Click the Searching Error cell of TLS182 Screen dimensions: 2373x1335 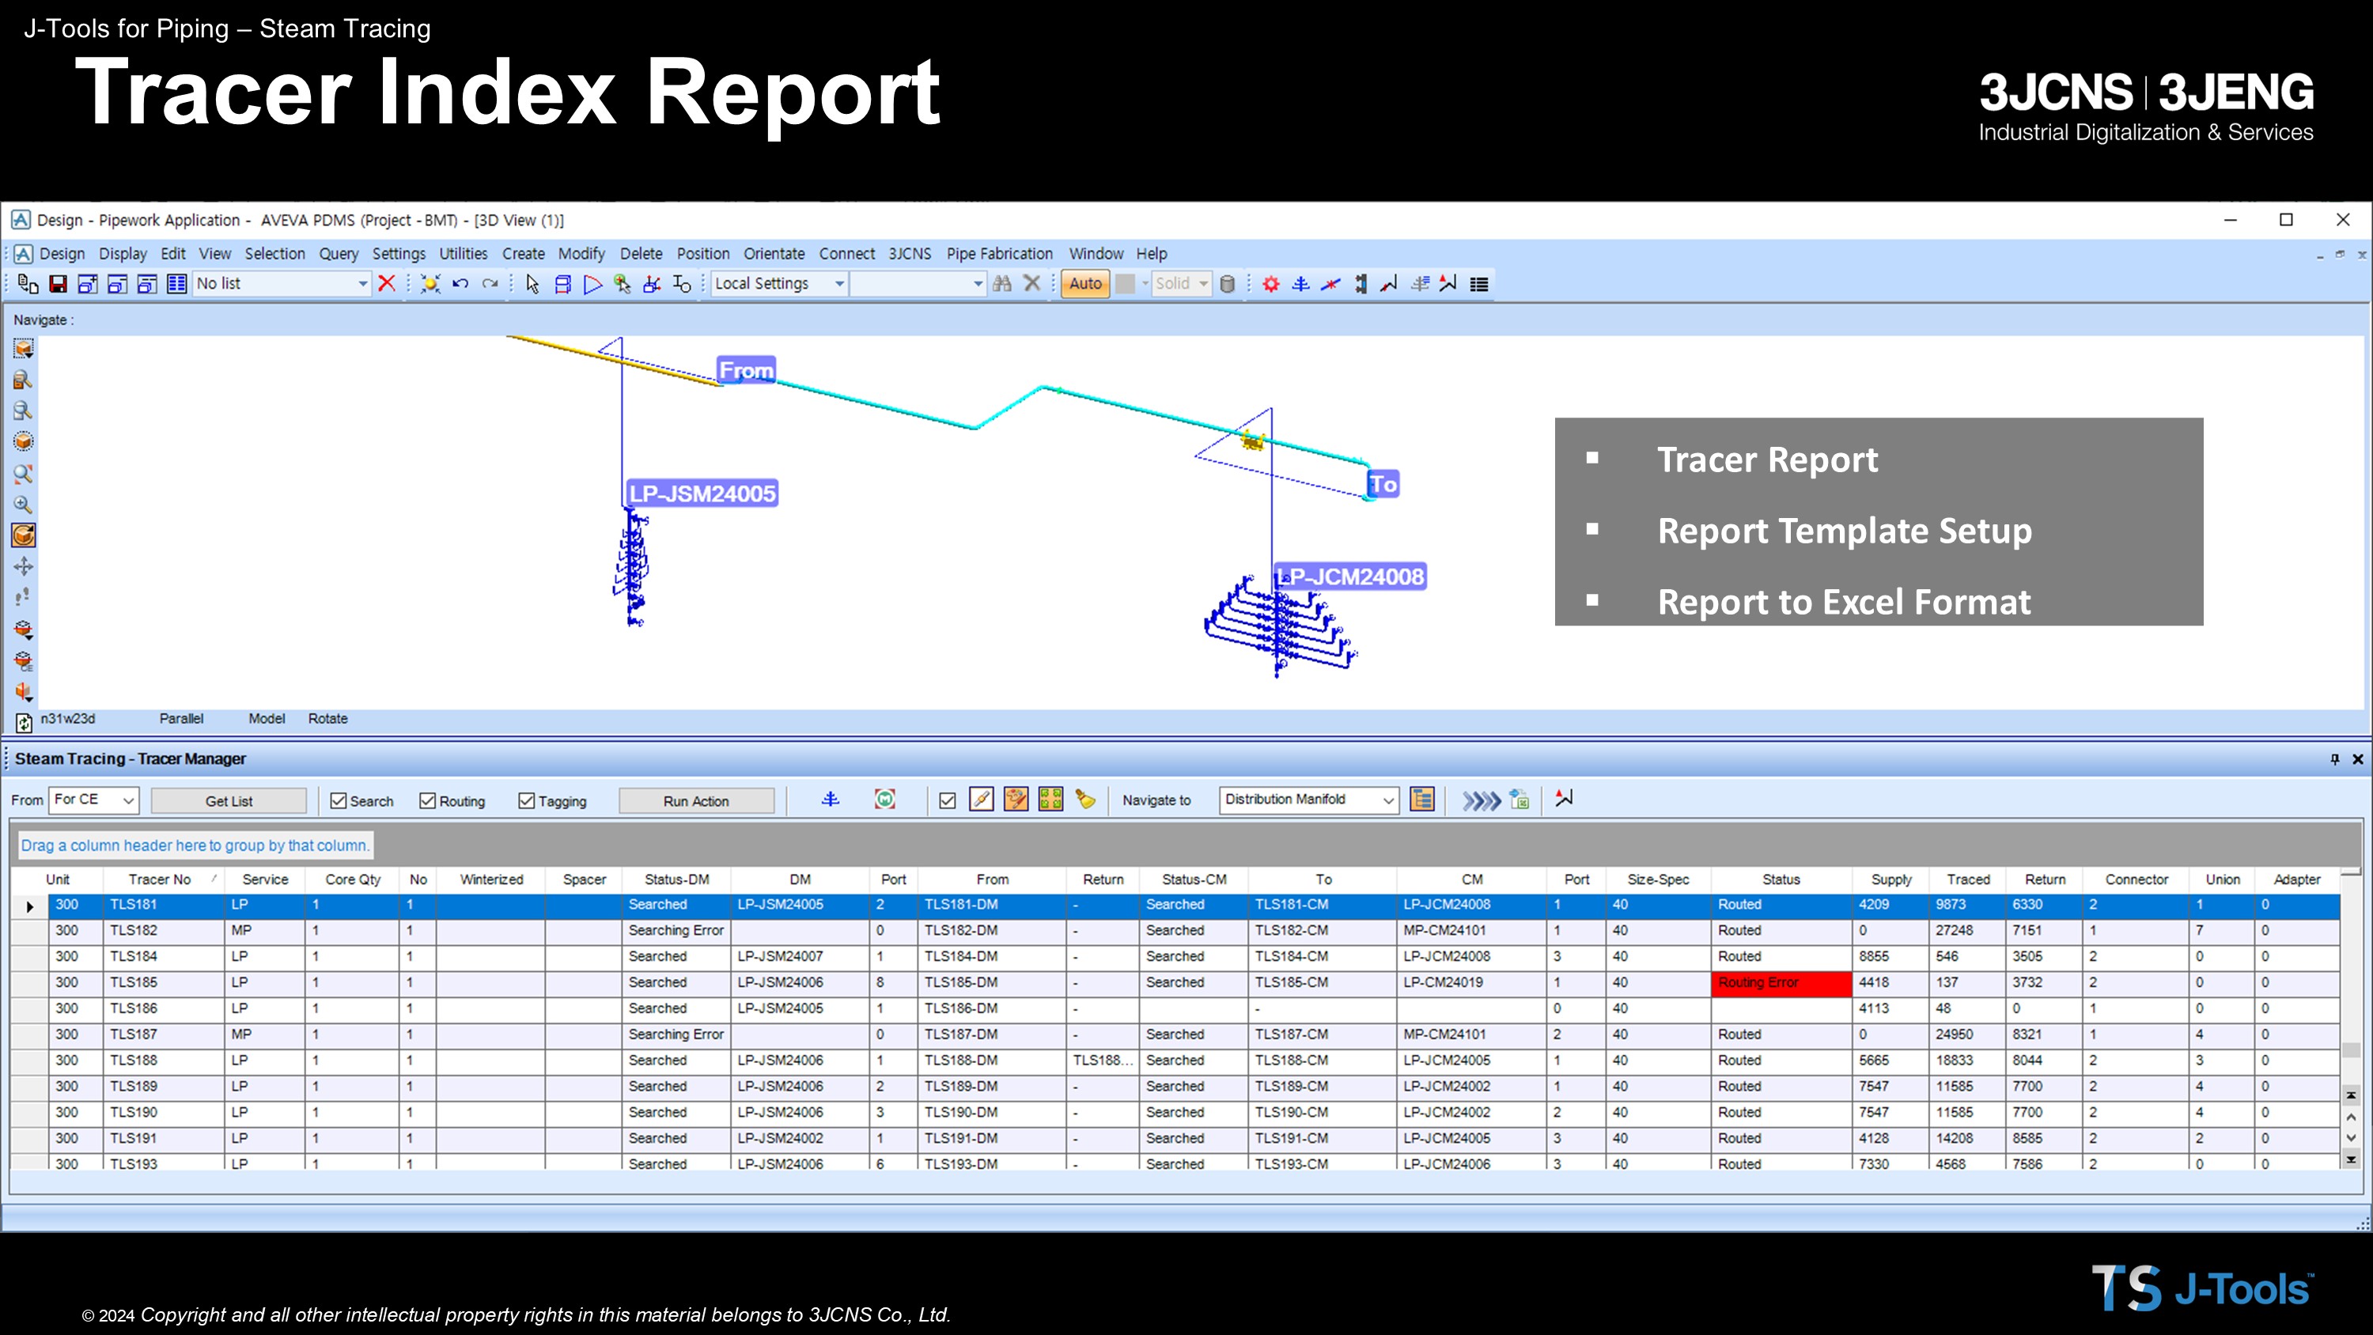click(x=676, y=931)
